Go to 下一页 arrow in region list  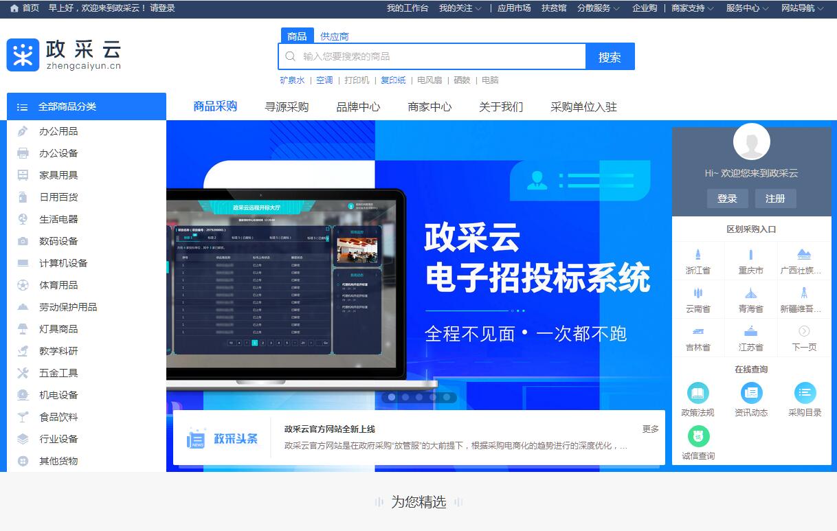pos(804,331)
